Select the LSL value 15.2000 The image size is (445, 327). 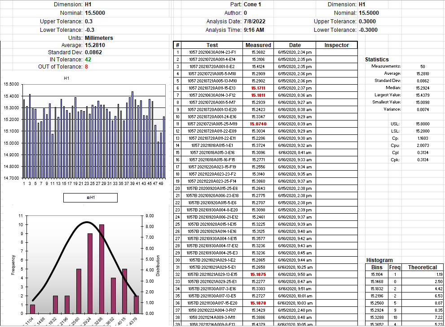tap(423, 131)
